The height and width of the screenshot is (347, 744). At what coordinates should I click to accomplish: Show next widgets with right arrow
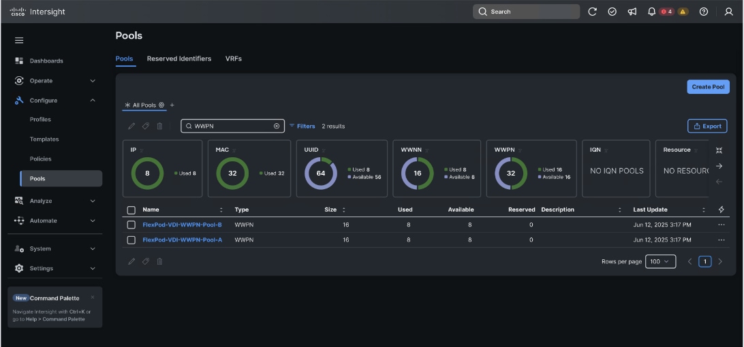click(719, 166)
